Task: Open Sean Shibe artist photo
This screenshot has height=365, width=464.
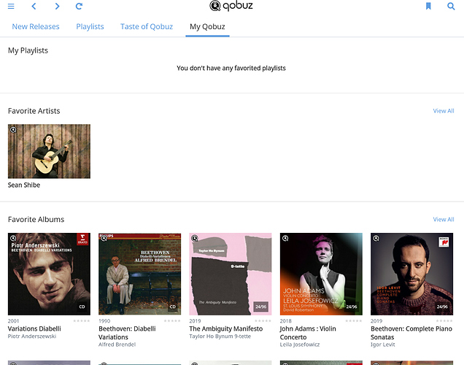Action: coord(49,151)
